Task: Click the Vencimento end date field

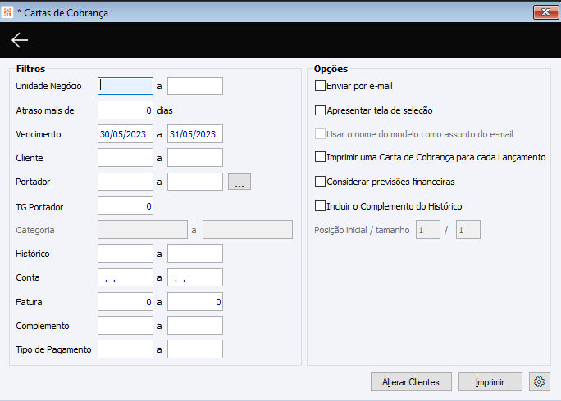Action: (195, 134)
